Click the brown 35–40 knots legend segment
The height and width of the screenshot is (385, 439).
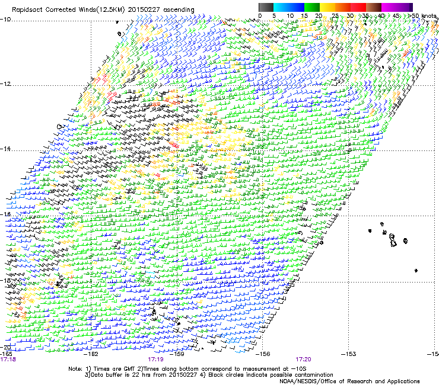click(374, 7)
